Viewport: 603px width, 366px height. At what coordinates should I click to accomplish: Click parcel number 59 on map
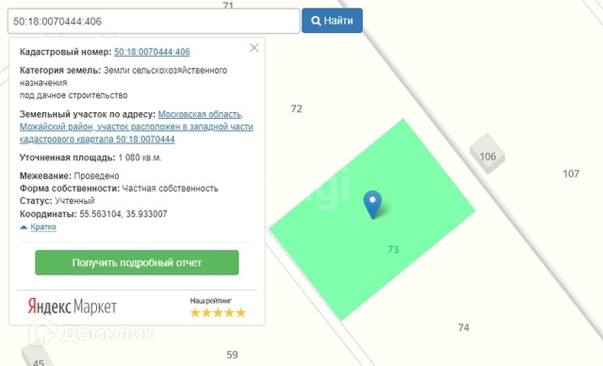pyautogui.click(x=232, y=355)
